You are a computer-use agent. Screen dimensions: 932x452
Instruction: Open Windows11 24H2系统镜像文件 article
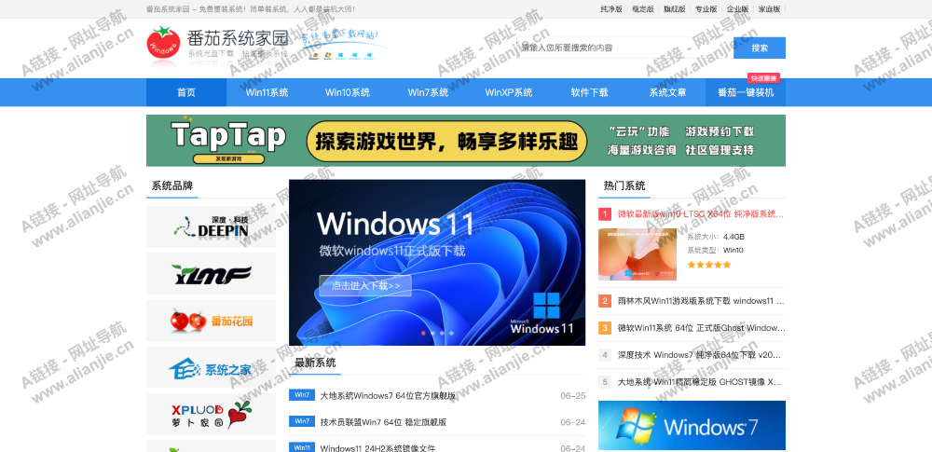(x=378, y=448)
